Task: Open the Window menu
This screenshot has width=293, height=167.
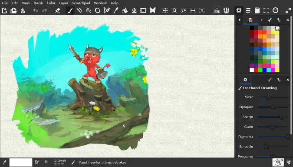Action: 100,3
